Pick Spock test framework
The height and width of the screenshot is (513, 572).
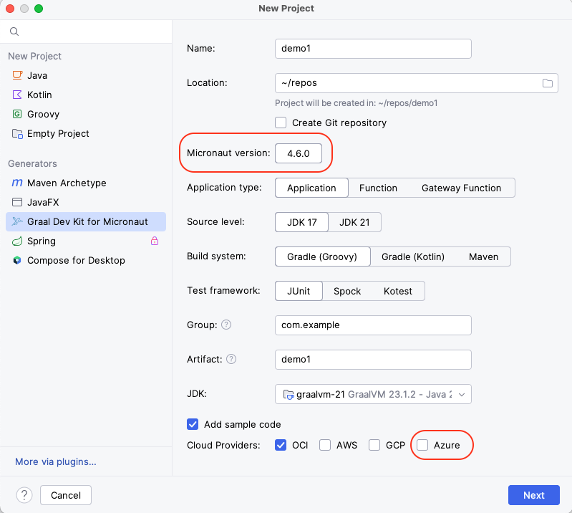[347, 291]
